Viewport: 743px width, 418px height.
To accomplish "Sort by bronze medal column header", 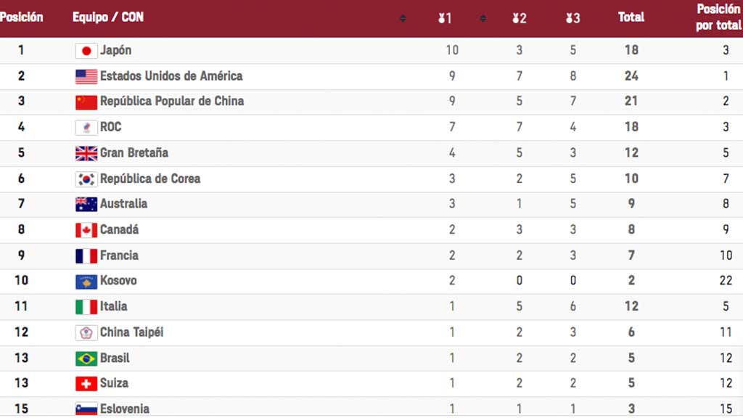I will tap(573, 18).
